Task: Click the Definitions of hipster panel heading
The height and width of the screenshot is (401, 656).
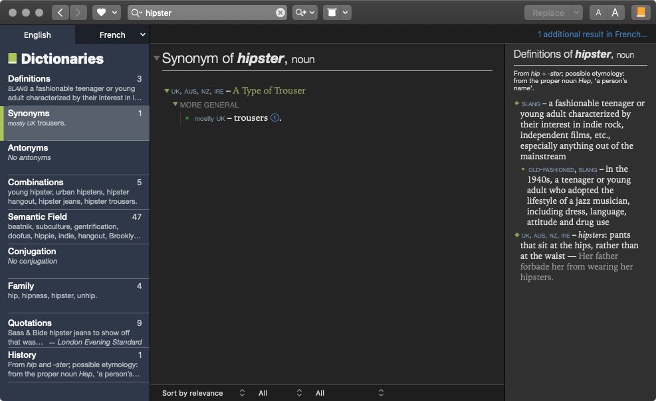Action: coord(574,54)
